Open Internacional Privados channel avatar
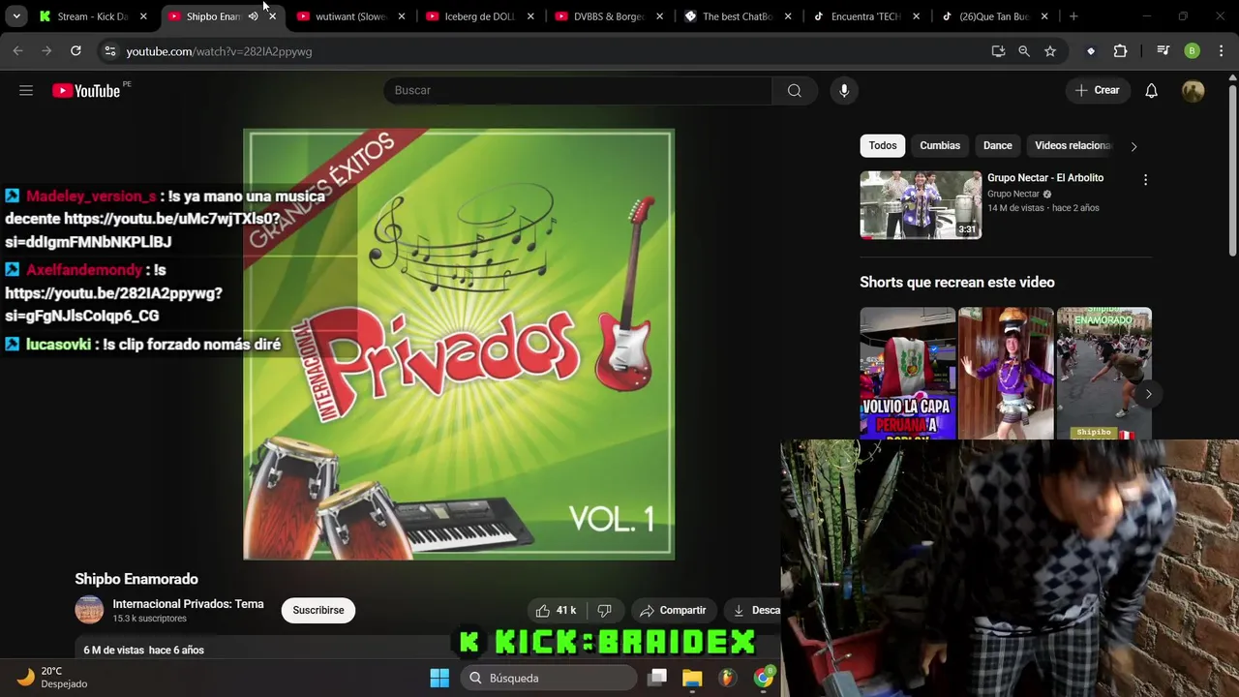Image resolution: width=1239 pixels, height=697 pixels. click(89, 610)
